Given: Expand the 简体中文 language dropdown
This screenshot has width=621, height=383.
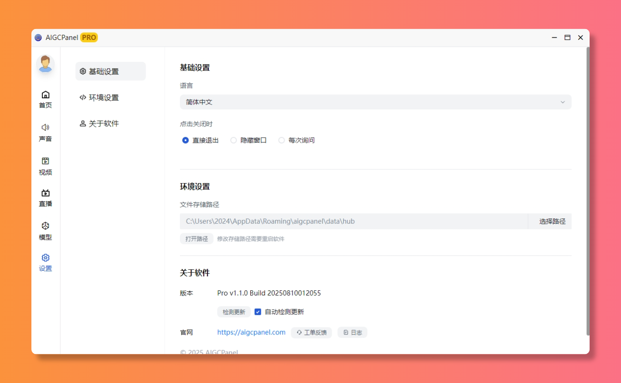Looking at the screenshot, I should pos(375,102).
